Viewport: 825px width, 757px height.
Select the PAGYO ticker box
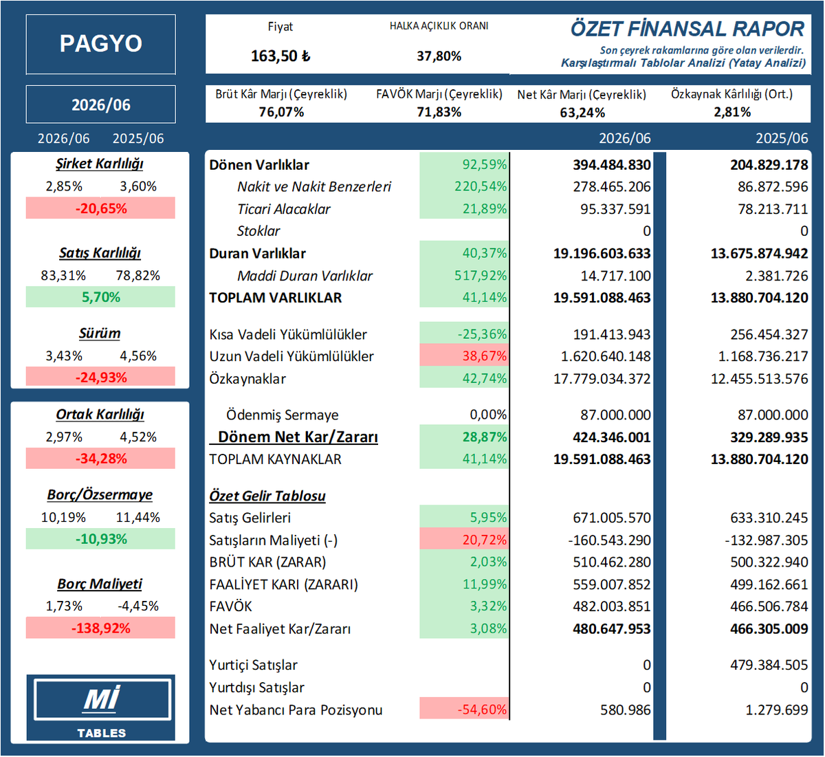coord(101,44)
